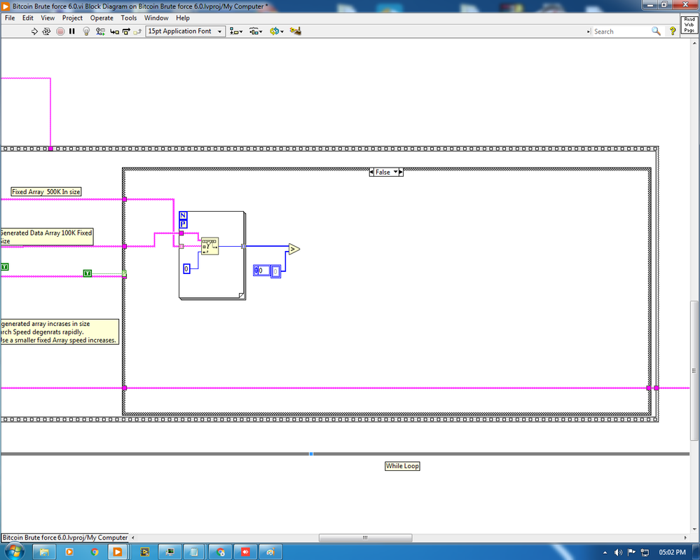Screen dimensions: 700x560
Task: Select the parallel instances terminal P
Action: (x=183, y=224)
